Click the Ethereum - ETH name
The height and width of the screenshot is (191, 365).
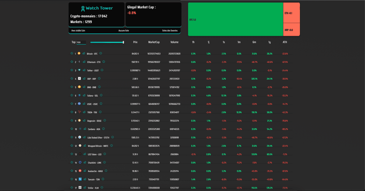click(x=94, y=62)
